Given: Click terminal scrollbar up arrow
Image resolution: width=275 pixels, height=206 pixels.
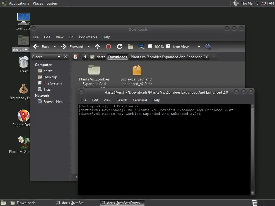Looking at the screenshot, I should (252, 106).
